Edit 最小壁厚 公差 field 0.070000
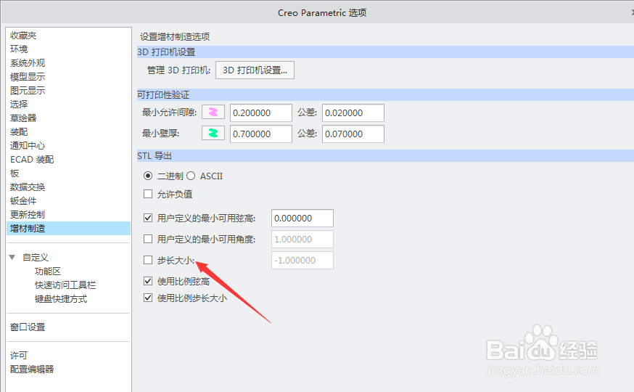The width and height of the screenshot is (634, 392). point(353,134)
